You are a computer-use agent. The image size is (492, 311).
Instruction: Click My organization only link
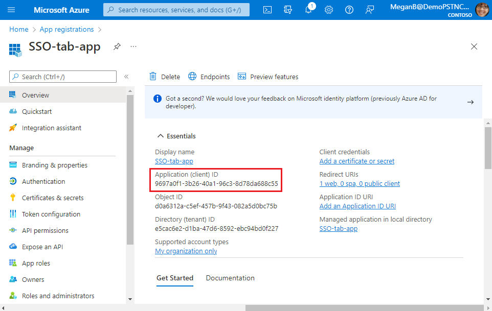pyautogui.click(x=186, y=251)
